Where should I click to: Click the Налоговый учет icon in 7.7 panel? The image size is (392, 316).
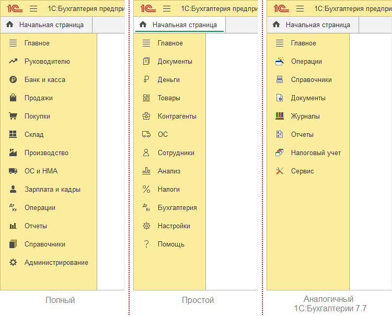280,153
